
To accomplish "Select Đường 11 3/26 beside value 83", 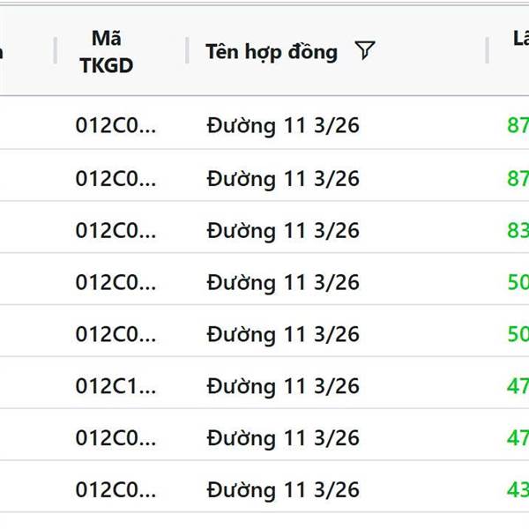I will [x=283, y=231].
